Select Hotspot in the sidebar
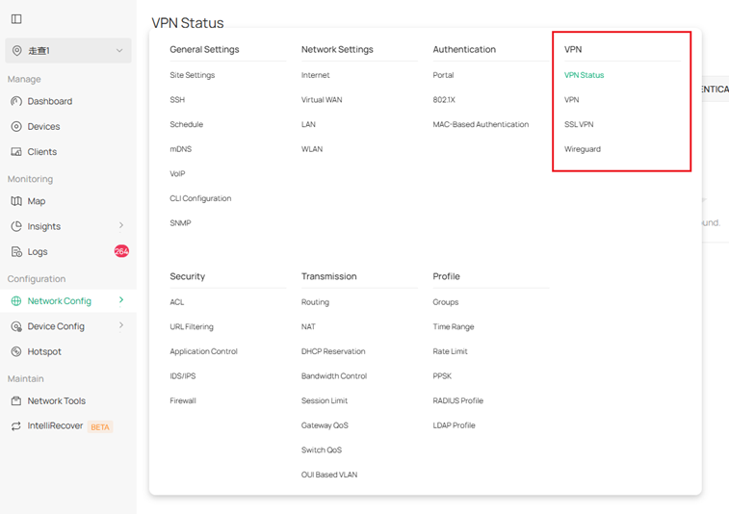 (x=44, y=351)
